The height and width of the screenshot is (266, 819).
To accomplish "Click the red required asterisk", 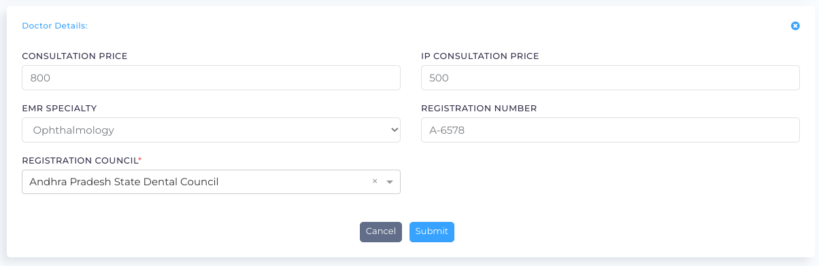I will pyautogui.click(x=140, y=159).
